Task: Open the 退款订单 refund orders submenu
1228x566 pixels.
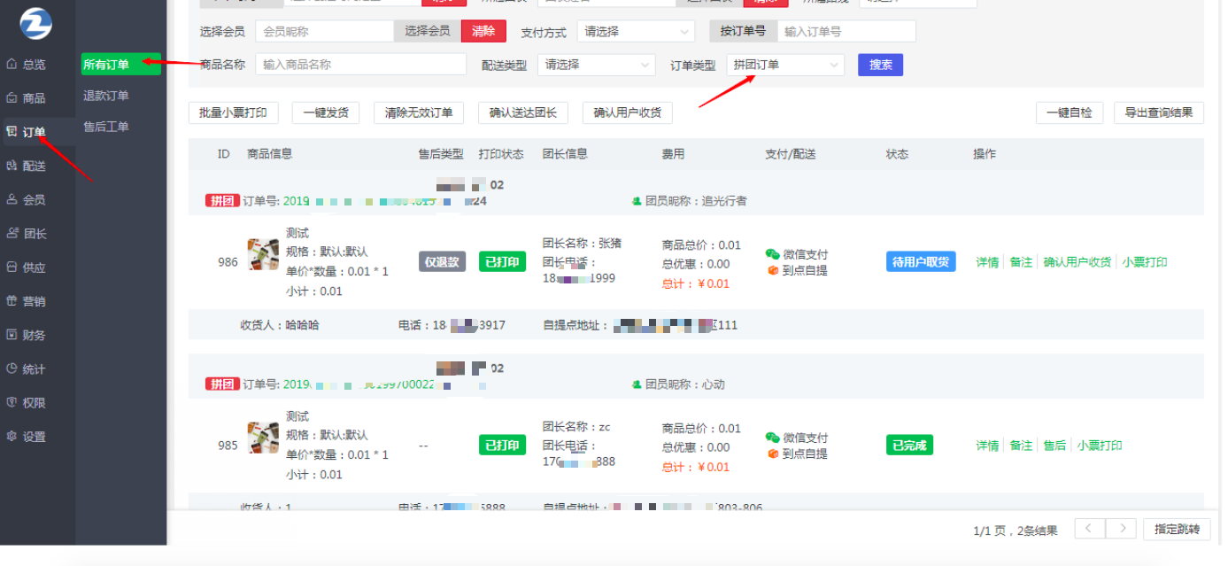Action: pyautogui.click(x=106, y=96)
